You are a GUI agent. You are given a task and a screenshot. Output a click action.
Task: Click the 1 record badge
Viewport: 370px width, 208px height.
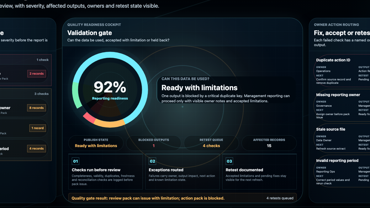pos(38,128)
